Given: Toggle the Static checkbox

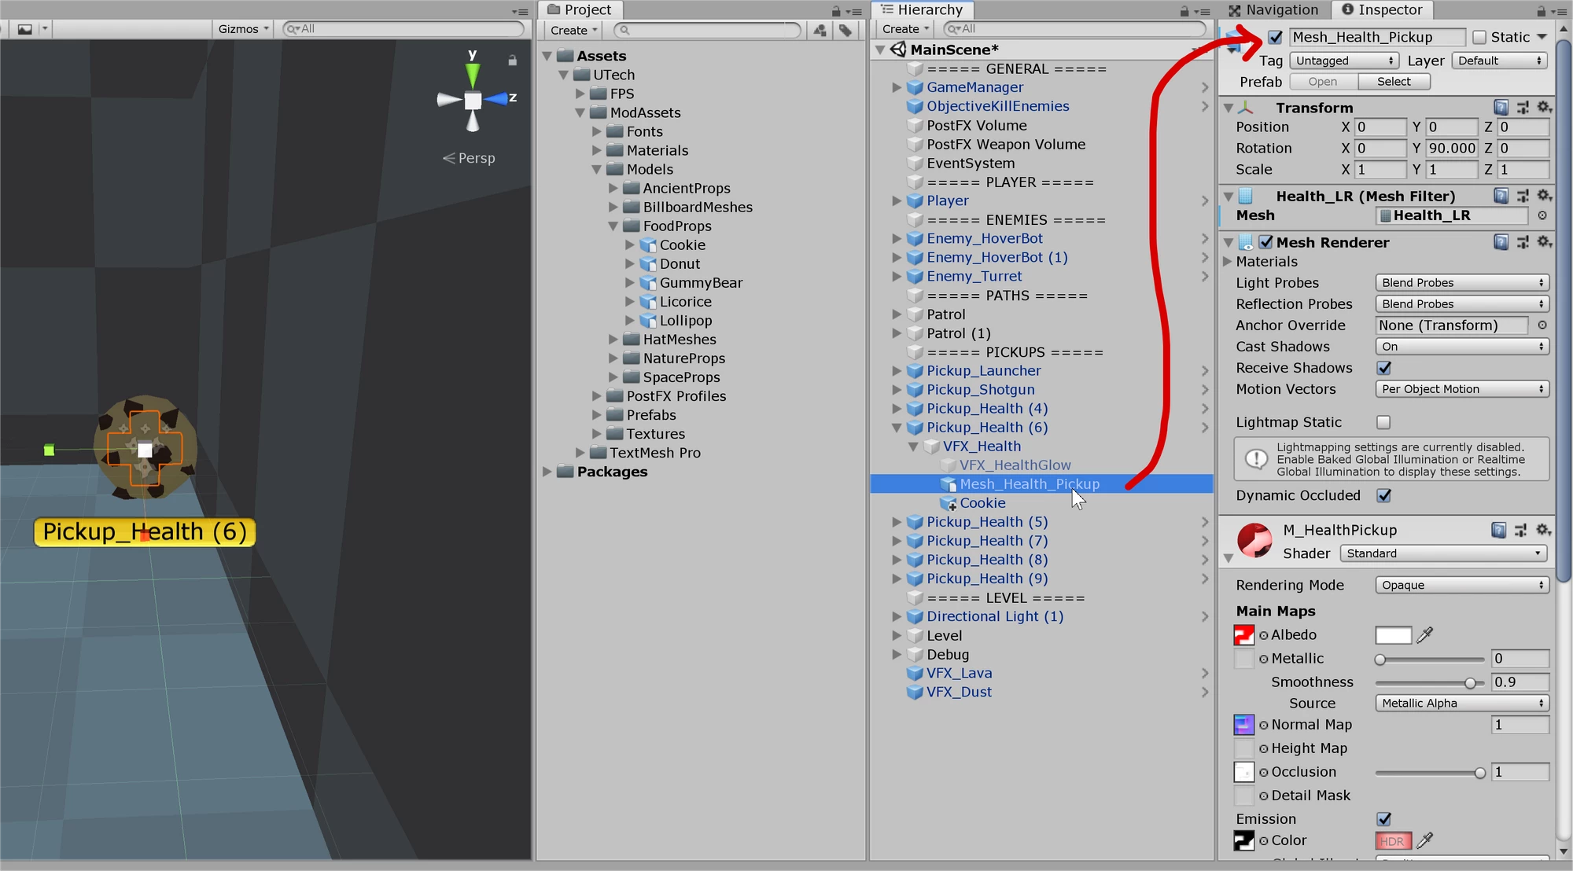Looking at the screenshot, I should (x=1479, y=37).
